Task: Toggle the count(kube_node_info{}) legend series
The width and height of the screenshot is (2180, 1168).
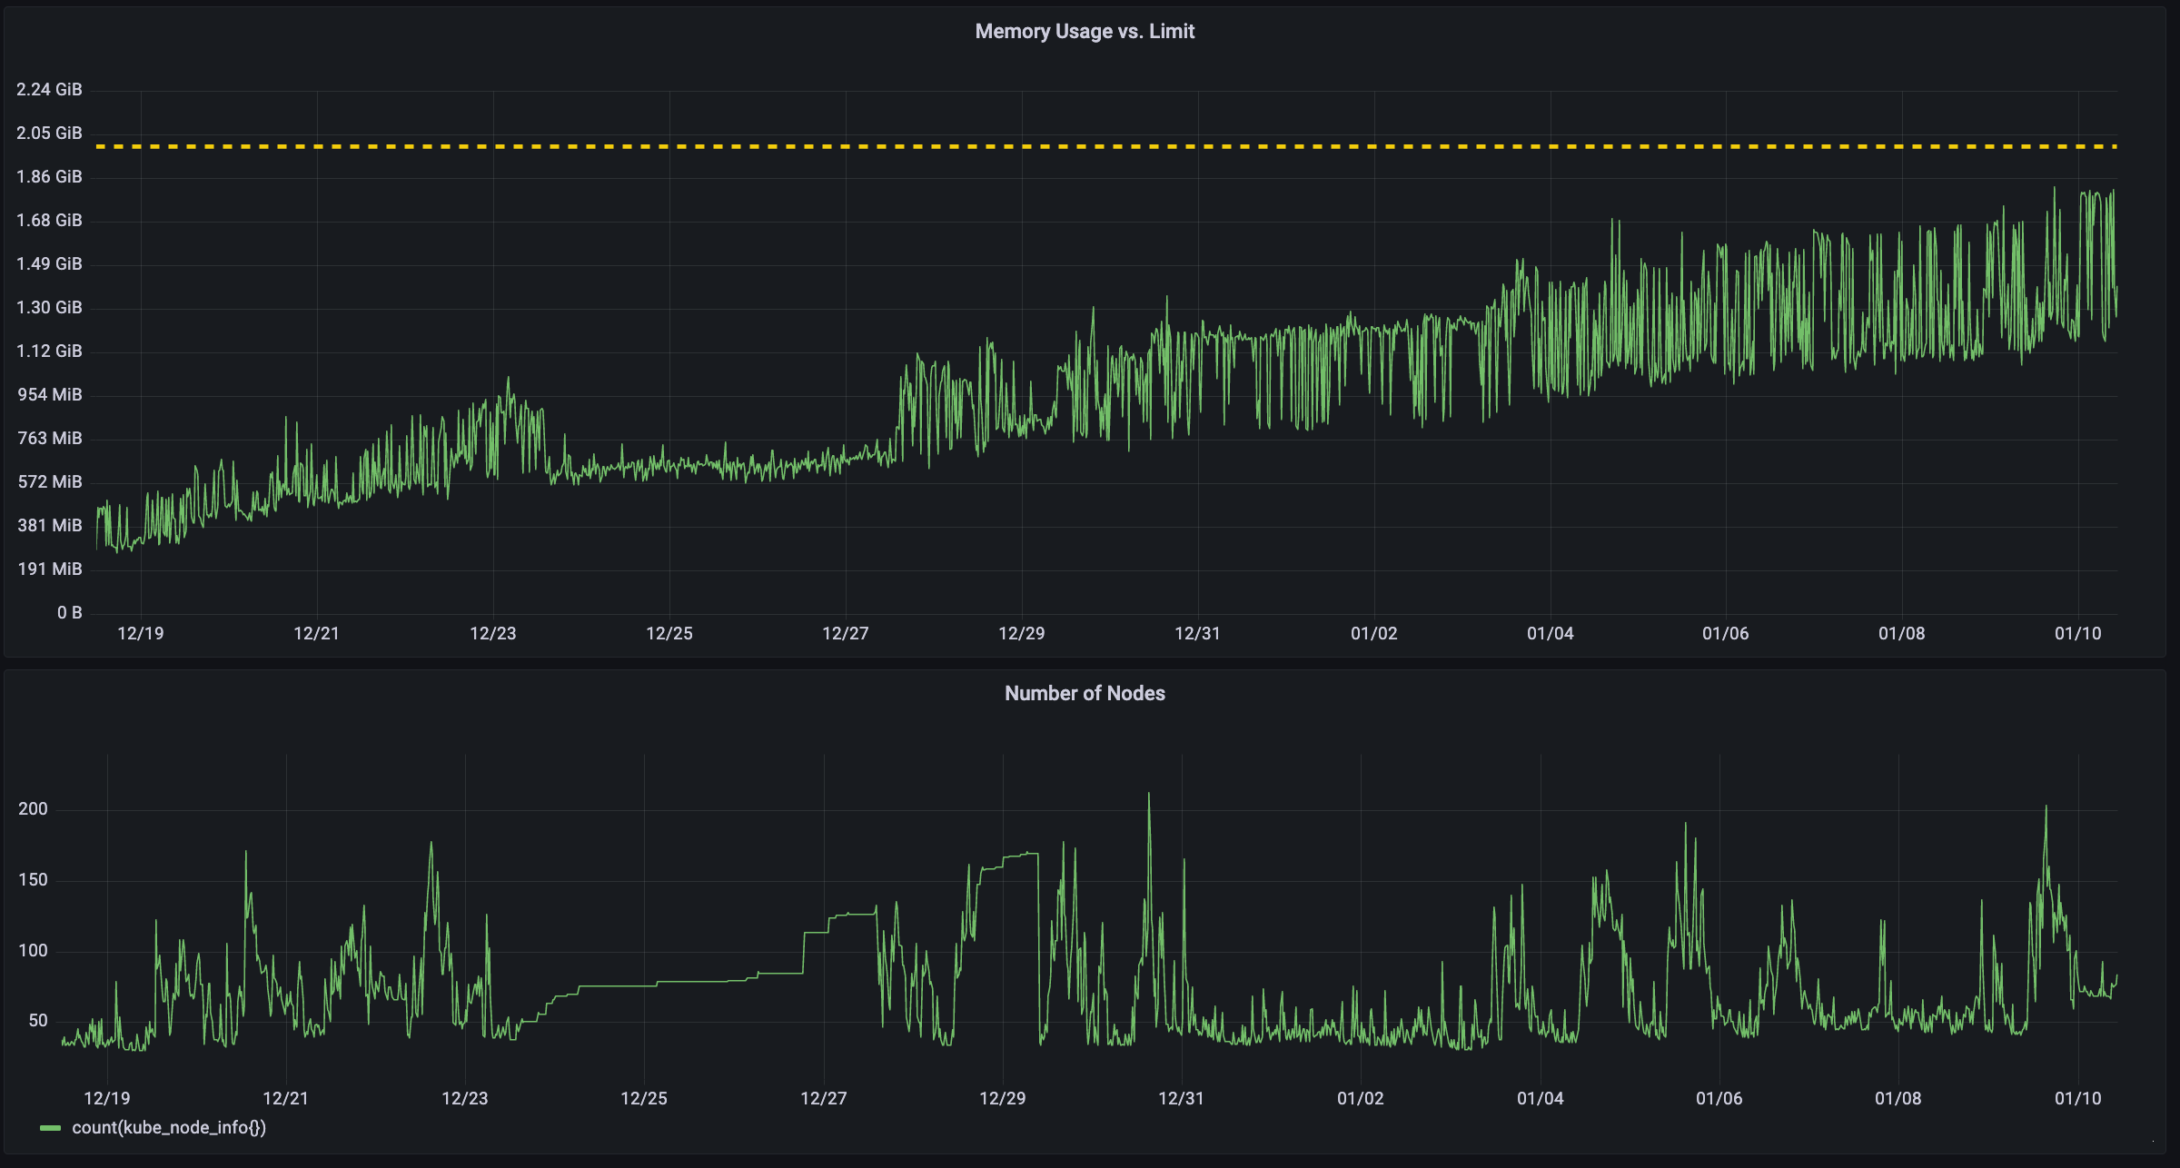Action: [x=170, y=1127]
